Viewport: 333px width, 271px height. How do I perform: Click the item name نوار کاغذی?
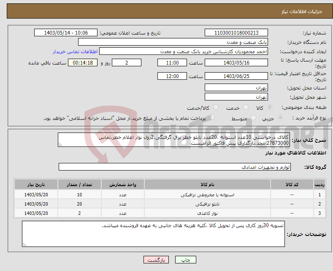207,213
